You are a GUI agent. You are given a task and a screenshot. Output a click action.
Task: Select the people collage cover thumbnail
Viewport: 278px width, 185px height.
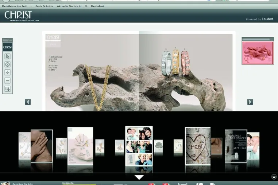(139, 146)
